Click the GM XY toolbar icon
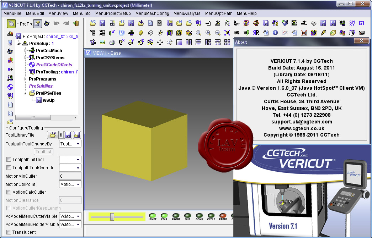Screen dimensions: 372x238 click(x=352, y=23)
